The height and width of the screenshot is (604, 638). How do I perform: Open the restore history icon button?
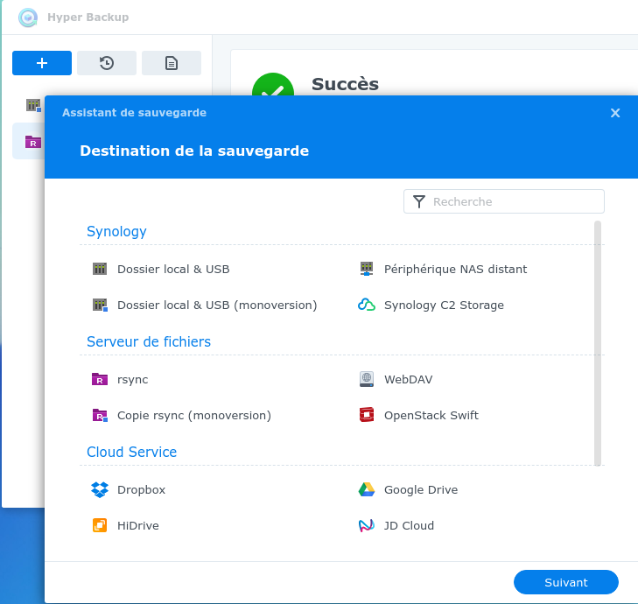(107, 63)
